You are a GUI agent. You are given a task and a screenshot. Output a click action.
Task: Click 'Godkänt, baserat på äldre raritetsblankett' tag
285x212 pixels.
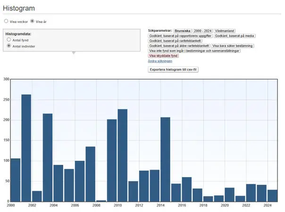click(179, 46)
